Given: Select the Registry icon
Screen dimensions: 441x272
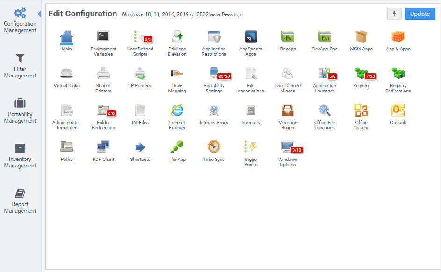Looking at the screenshot, I should (361, 74).
